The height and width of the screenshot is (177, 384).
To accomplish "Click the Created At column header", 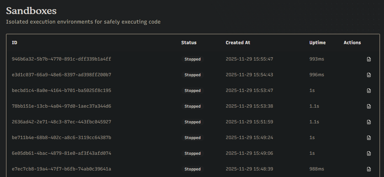I will (x=238, y=43).
